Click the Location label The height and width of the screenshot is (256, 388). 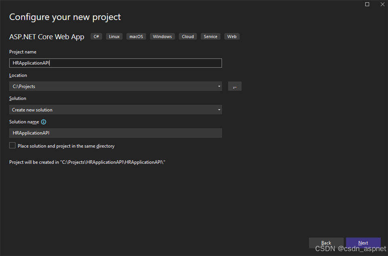tap(18, 76)
